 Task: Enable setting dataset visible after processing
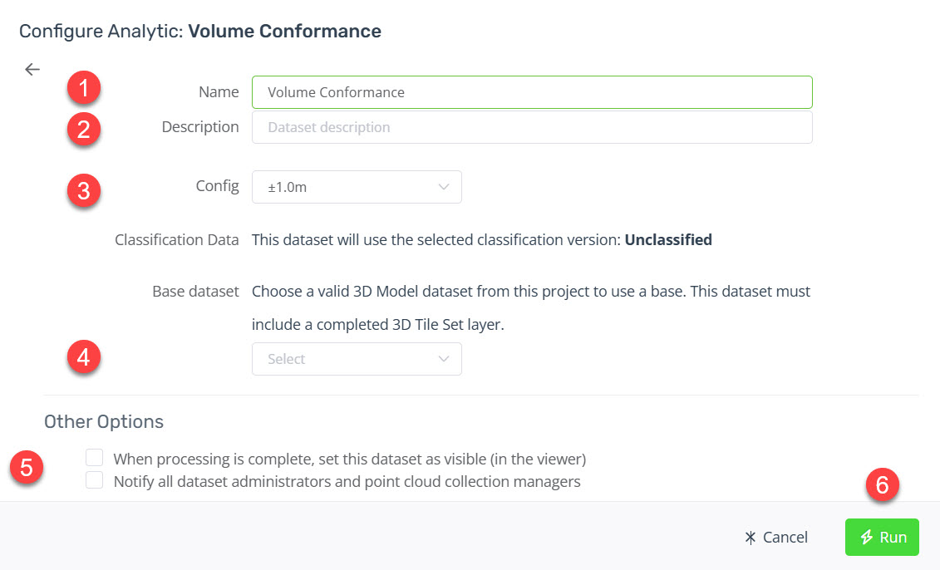94,457
